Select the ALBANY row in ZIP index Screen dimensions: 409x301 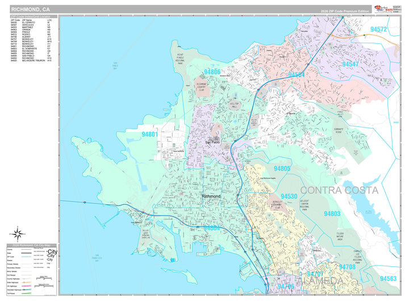[31, 36]
